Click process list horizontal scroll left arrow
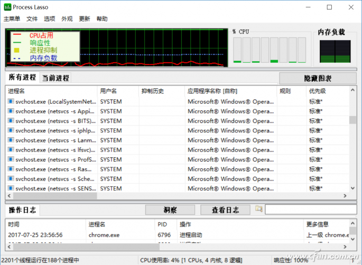The image size is (362, 265). [9, 196]
